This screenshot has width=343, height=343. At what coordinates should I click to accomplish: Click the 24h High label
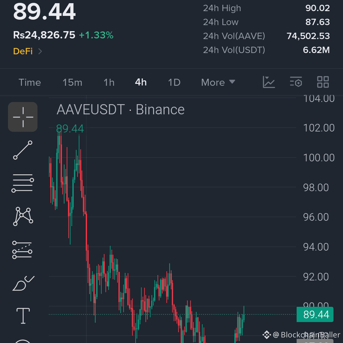click(222, 8)
